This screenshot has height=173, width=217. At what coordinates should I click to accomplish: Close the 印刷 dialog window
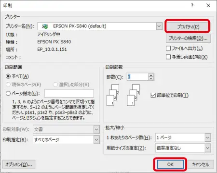(x=208, y=5)
